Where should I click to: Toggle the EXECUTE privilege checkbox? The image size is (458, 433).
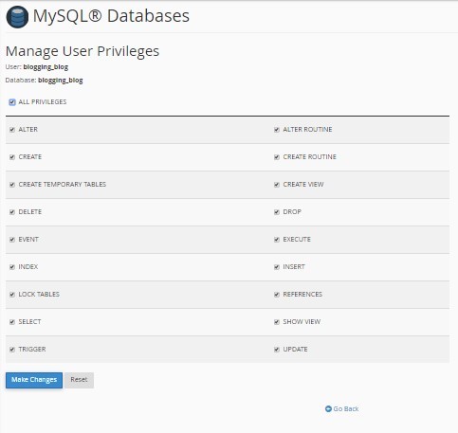pyautogui.click(x=277, y=240)
